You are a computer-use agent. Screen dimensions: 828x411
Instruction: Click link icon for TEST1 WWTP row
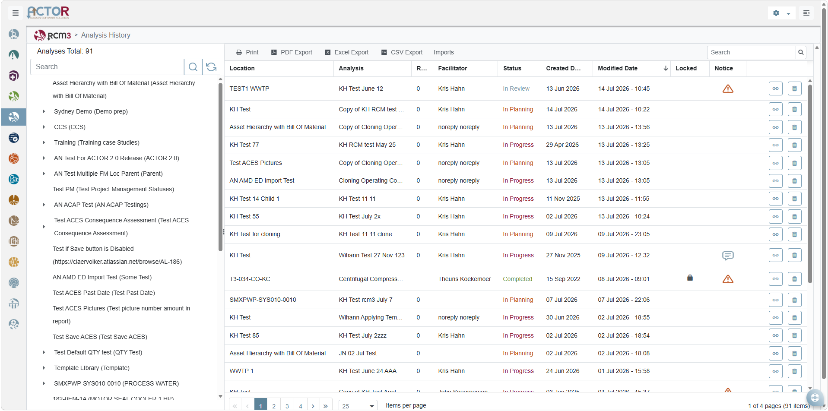pos(776,89)
